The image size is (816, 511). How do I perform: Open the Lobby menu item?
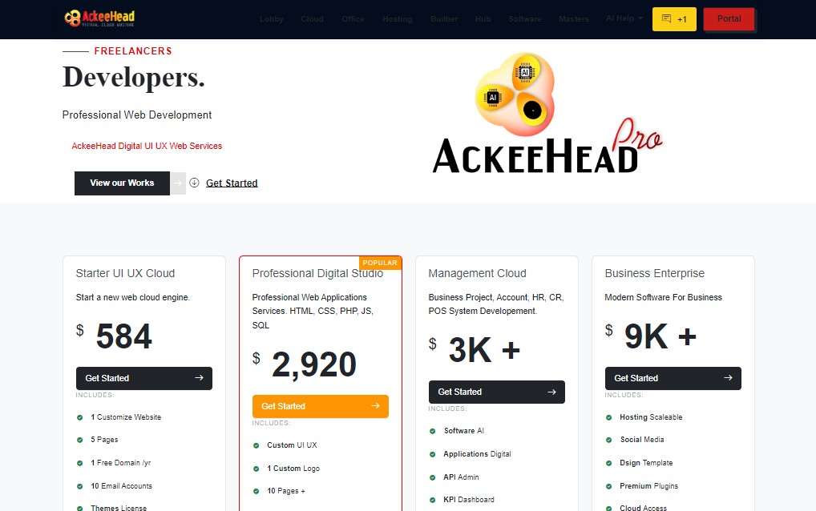272,19
